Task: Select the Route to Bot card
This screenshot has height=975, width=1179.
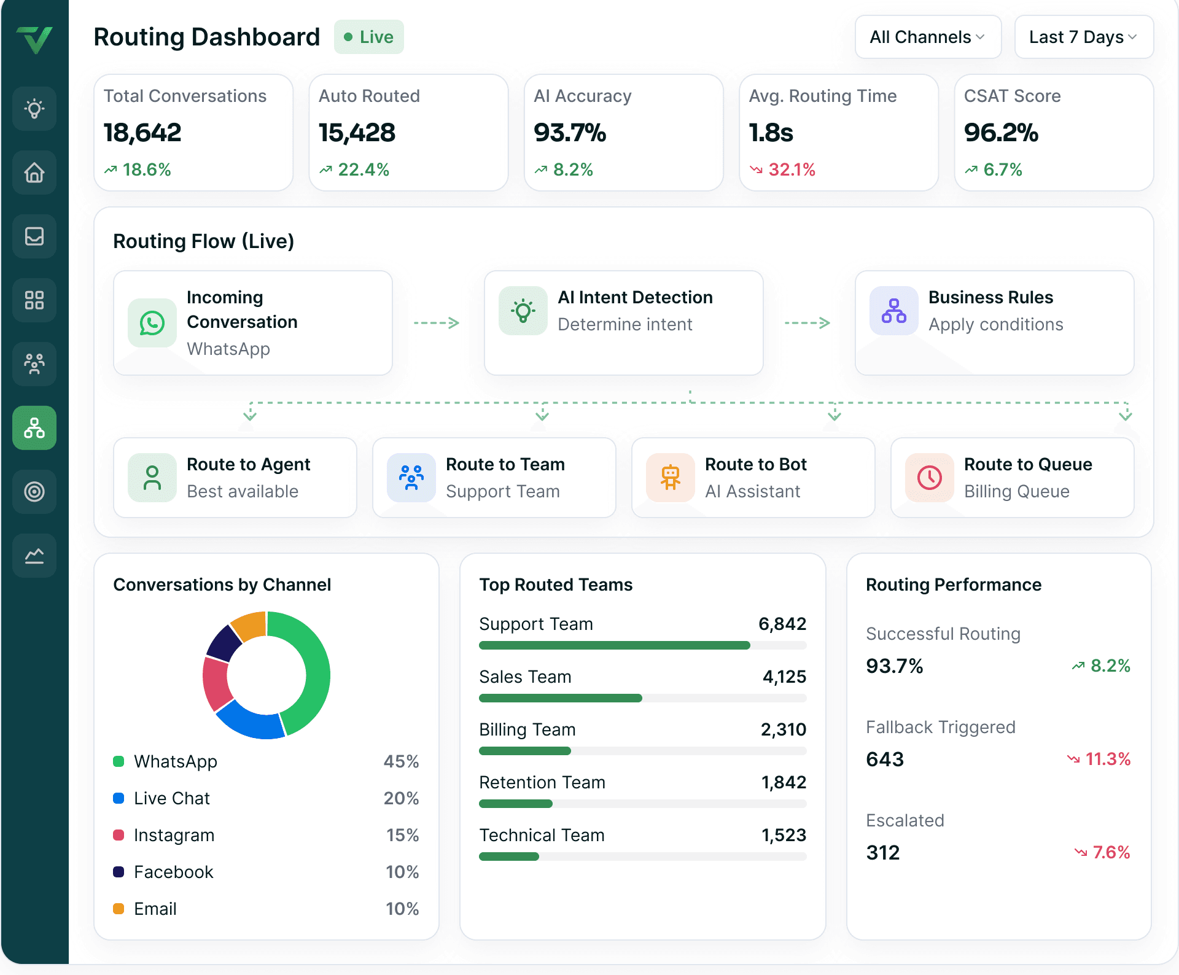Action: click(x=753, y=478)
